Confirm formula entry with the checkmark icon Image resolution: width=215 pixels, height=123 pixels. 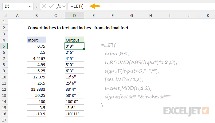coord(51,6)
